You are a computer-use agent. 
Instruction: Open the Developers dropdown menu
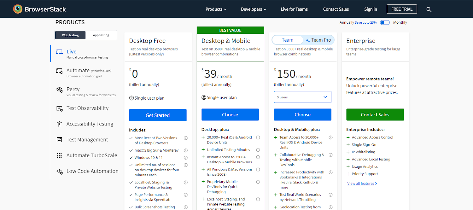(x=254, y=9)
